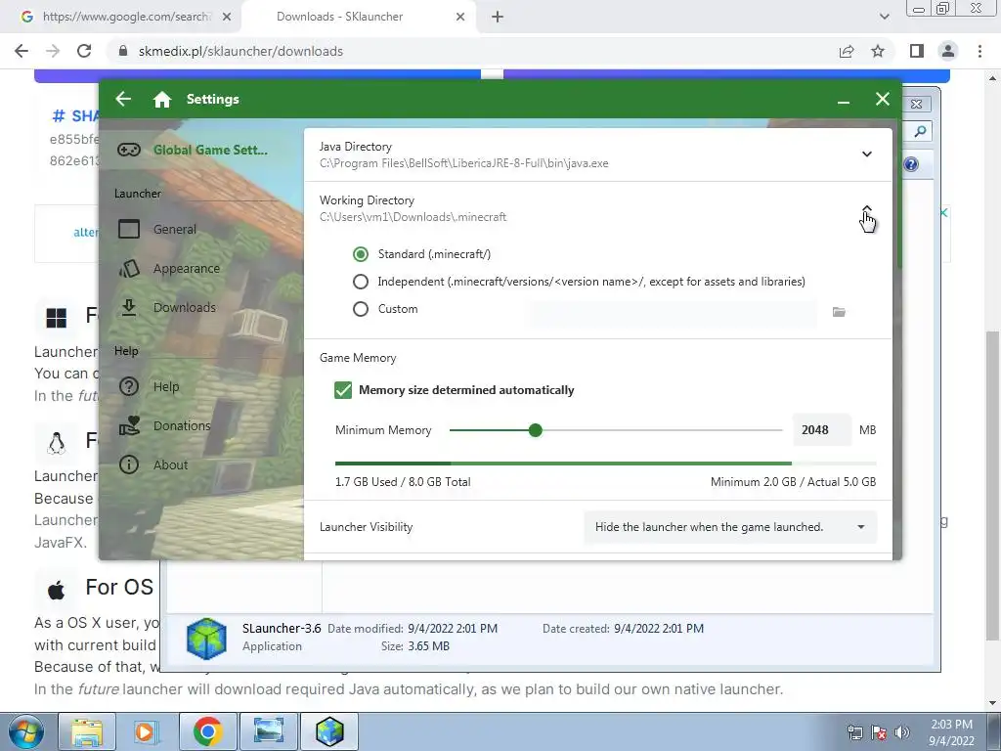
Task: Switch to Downloads - SKlauncher tab
Action: coord(358,17)
